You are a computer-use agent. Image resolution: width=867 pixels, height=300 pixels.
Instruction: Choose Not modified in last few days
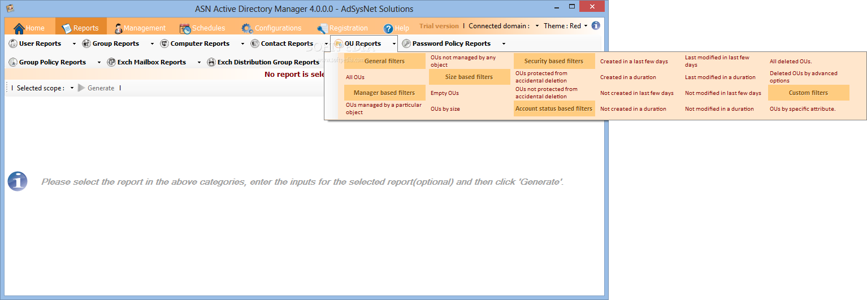[x=723, y=93]
